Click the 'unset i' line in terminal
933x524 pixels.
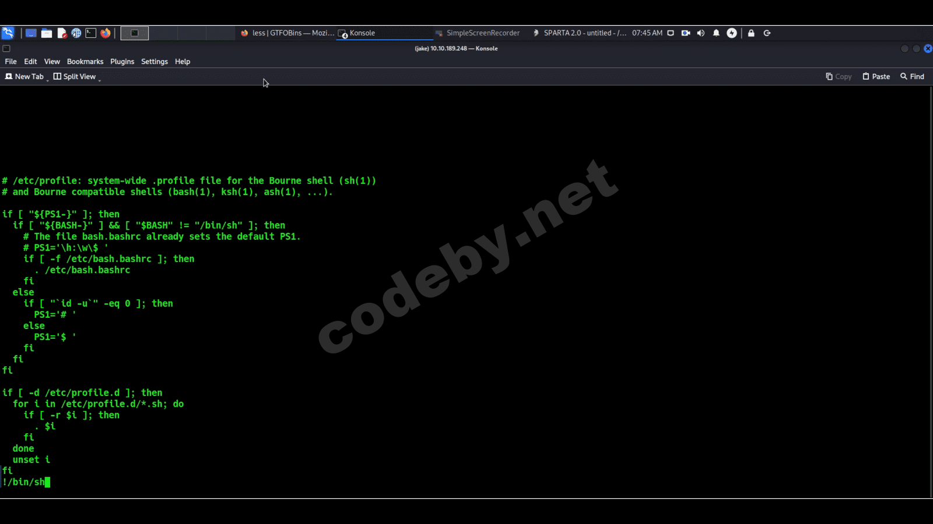coord(31,460)
